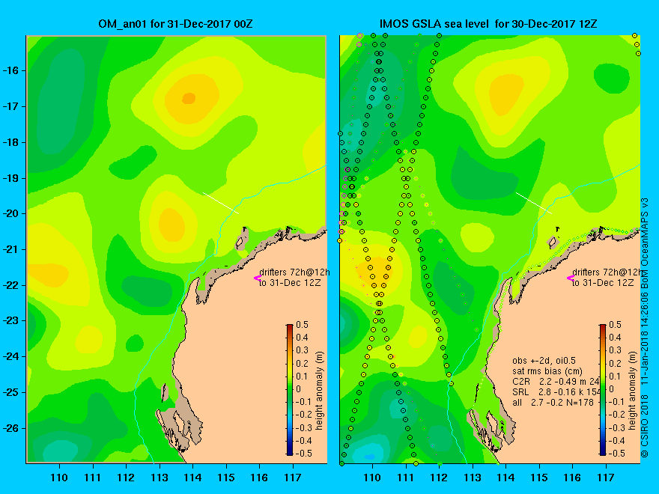The width and height of the screenshot is (659, 494).
Task: Click "height anomaly (m)" label in the GSLA map
Action: tap(633, 391)
